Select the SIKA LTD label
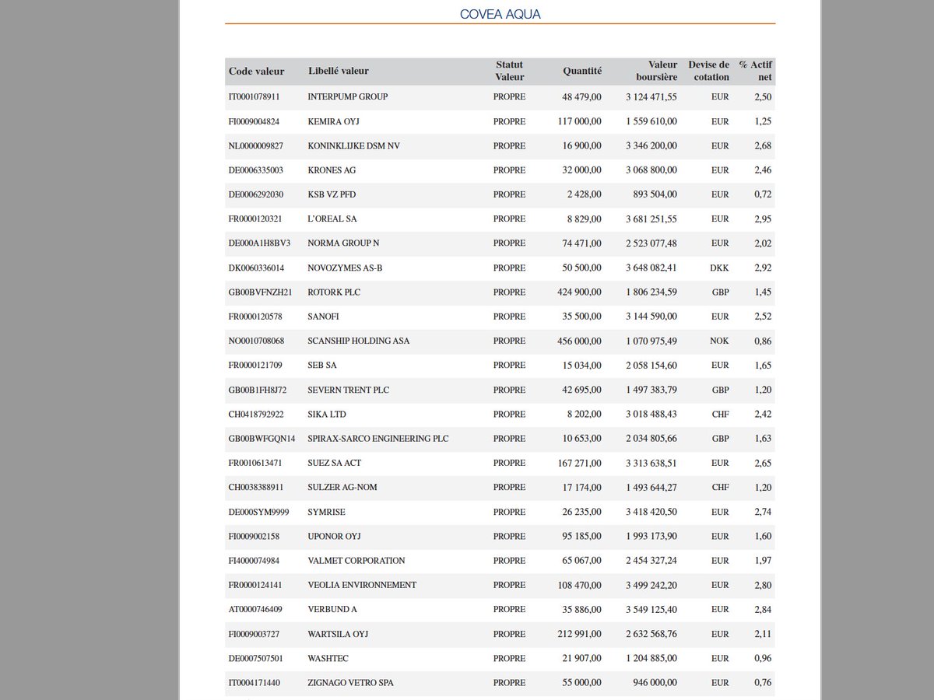 (328, 415)
